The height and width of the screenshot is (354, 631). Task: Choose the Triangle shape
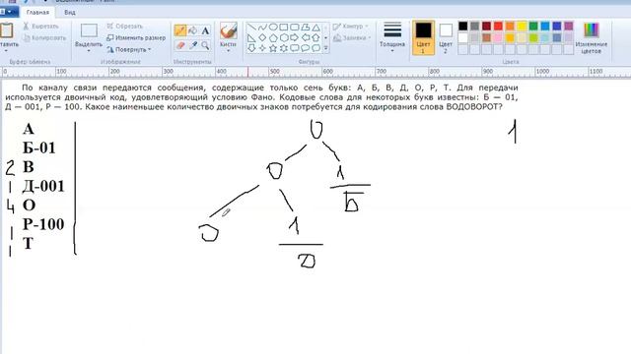(x=315, y=28)
